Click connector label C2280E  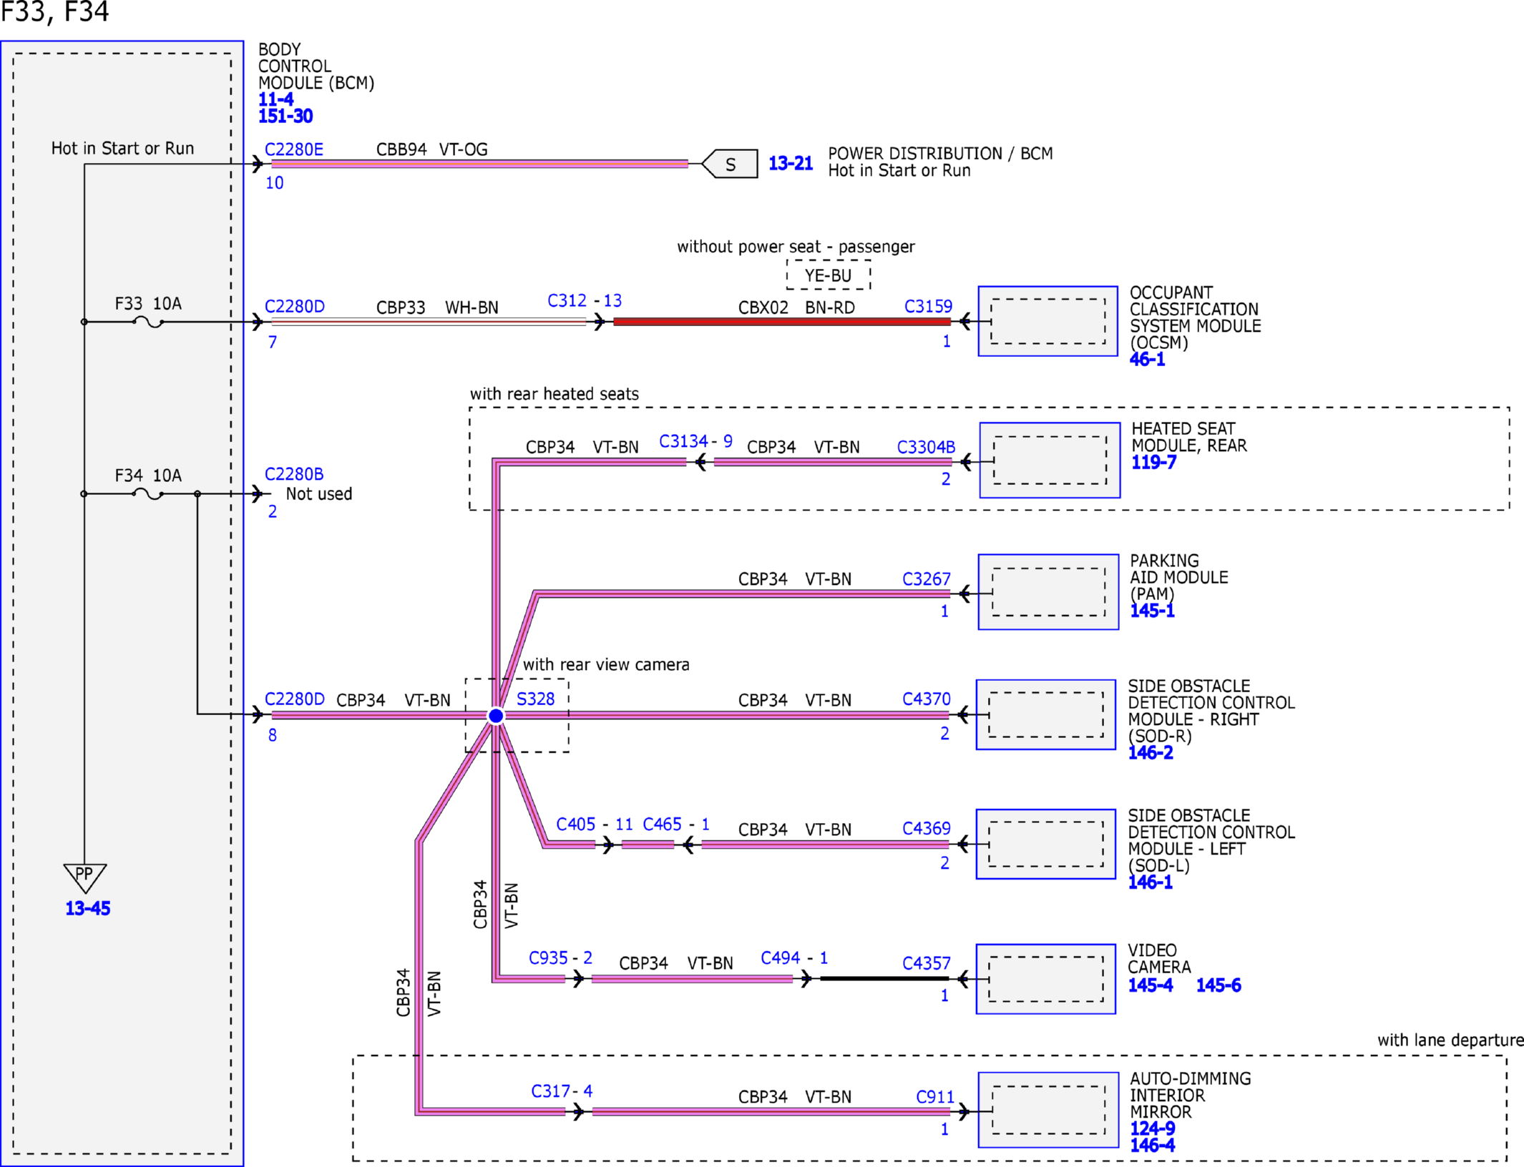tap(294, 149)
